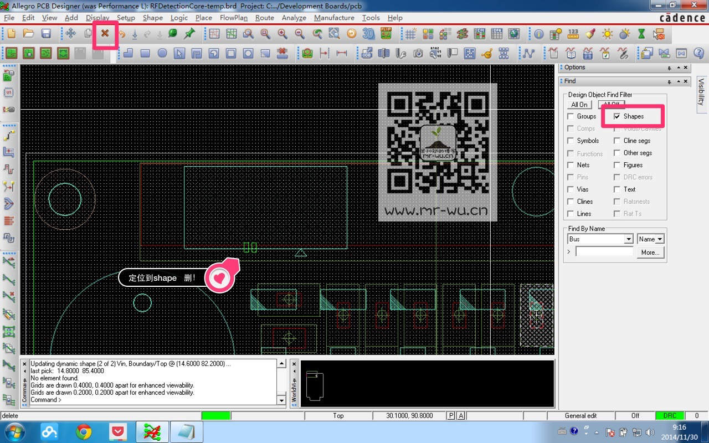Click the 123 Measure ruler icon

pos(573,34)
